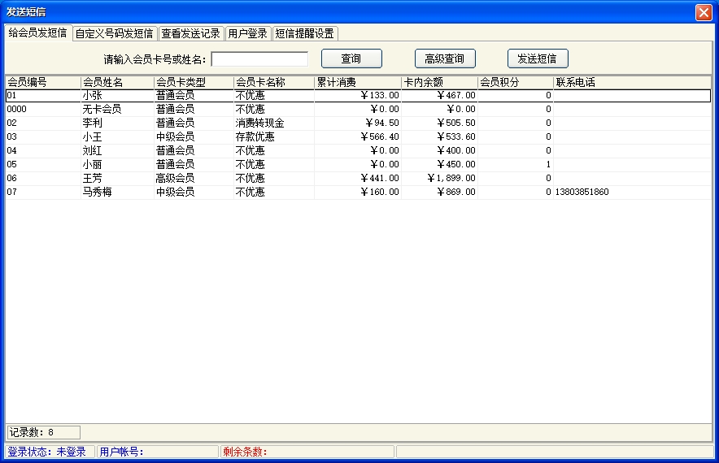The height and width of the screenshot is (463, 719).
Task: Open the 查看发送记录 tab
Action: tap(190, 33)
